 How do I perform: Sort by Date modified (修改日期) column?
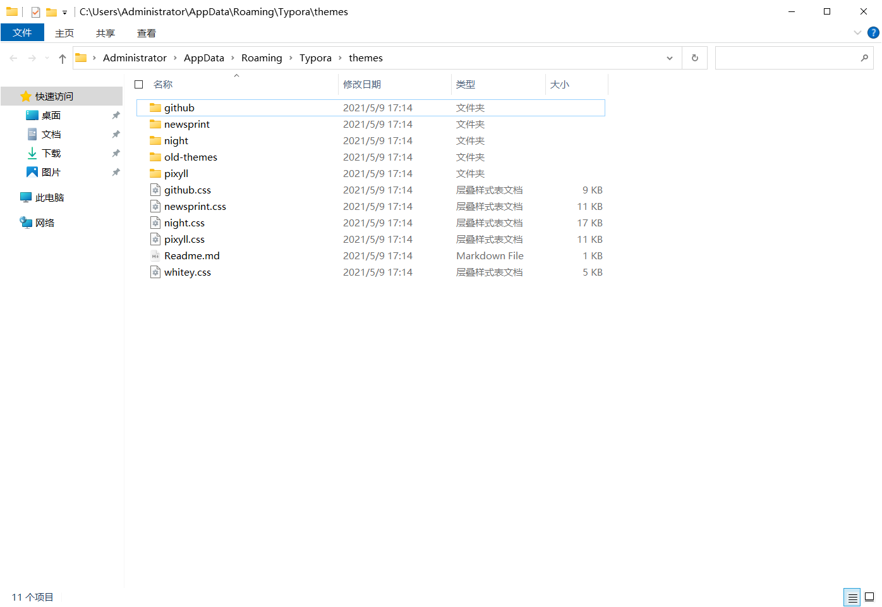click(362, 84)
